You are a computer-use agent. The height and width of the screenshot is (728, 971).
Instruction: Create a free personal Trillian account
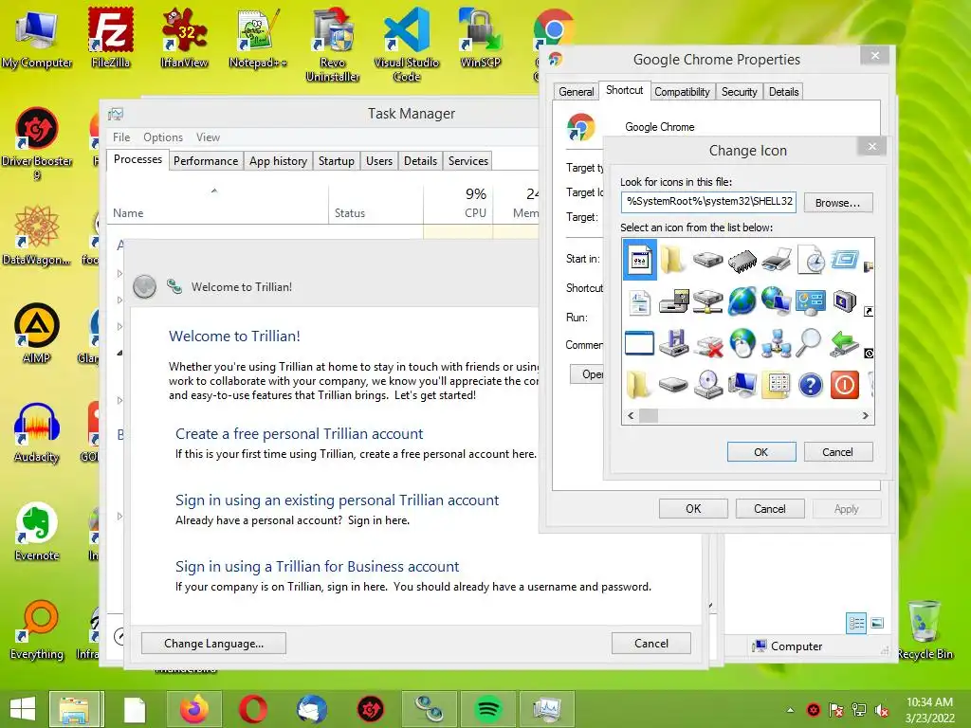(299, 433)
